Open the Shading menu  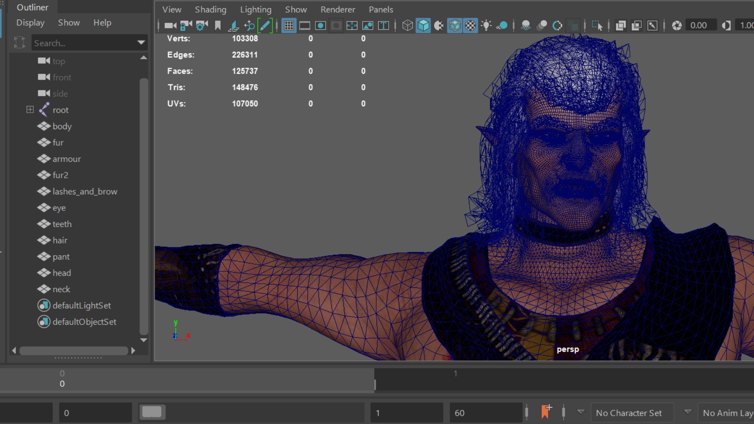[x=210, y=9]
